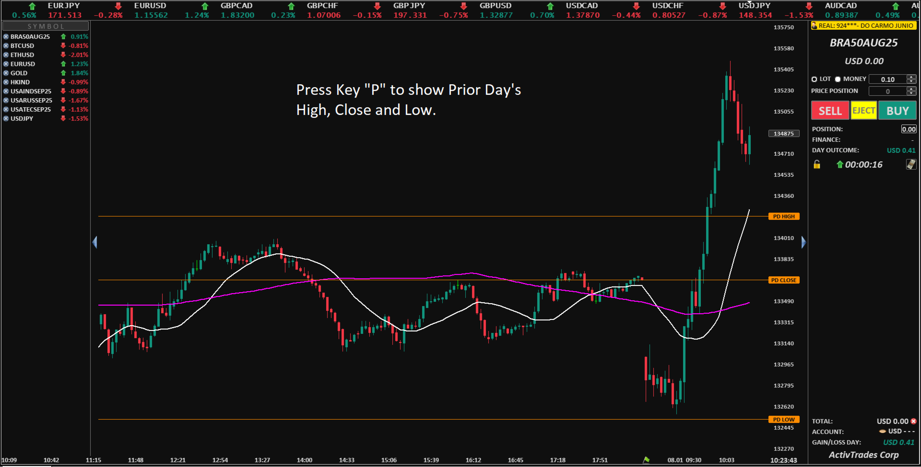The width and height of the screenshot is (921, 467).
Task: Click the yellow EJECT button
Action: pos(864,111)
